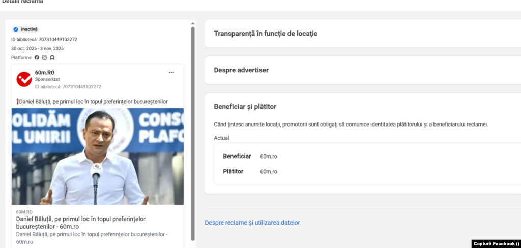The height and width of the screenshot is (248, 521).
Task: Click the blue Inactivă status badge icon
Action: pos(16,29)
